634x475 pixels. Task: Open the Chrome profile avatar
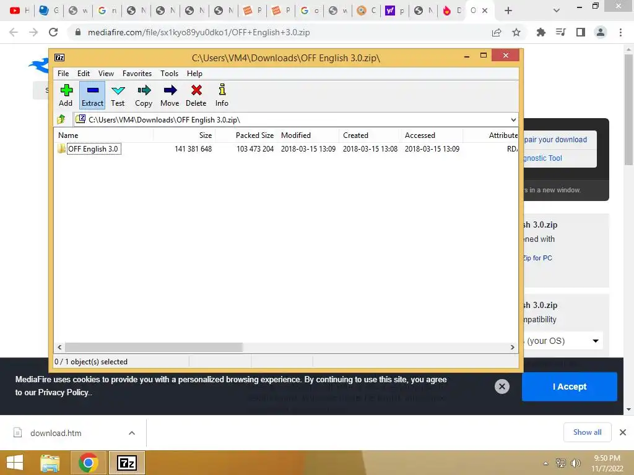point(601,32)
